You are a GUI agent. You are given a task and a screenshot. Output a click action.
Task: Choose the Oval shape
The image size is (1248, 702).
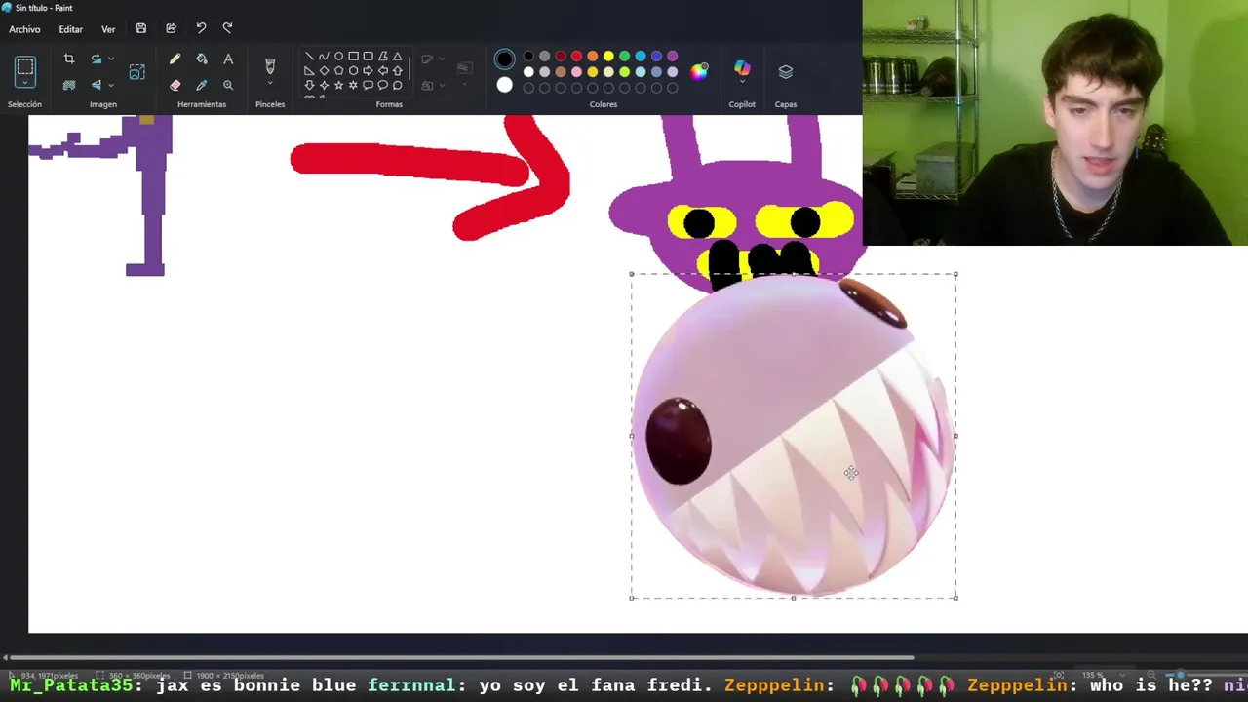(x=338, y=57)
